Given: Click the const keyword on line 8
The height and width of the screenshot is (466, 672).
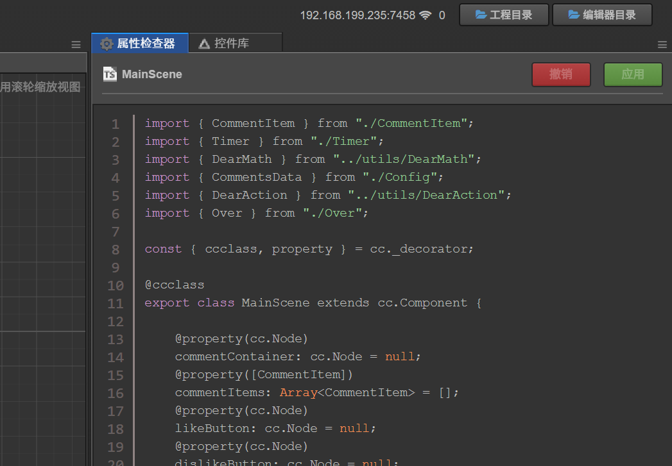Looking at the screenshot, I should 163,249.
